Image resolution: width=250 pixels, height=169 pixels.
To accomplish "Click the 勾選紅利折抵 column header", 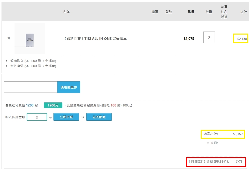I will point(224,12).
